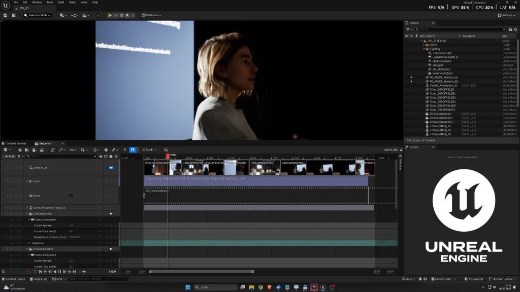Image resolution: width=520 pixels, height=292 pixels.
Task: Open the File menu
Action: tap(16, 3)
